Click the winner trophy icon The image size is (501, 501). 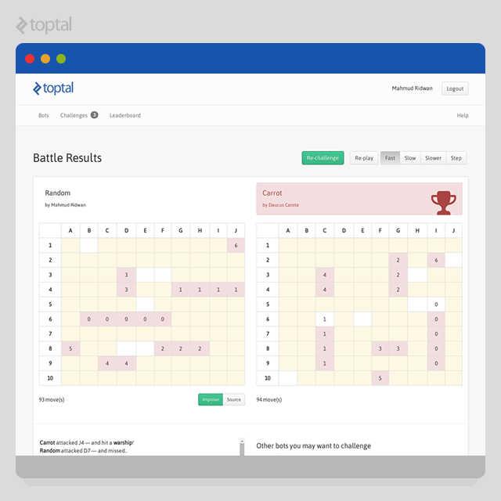point(443,201)
